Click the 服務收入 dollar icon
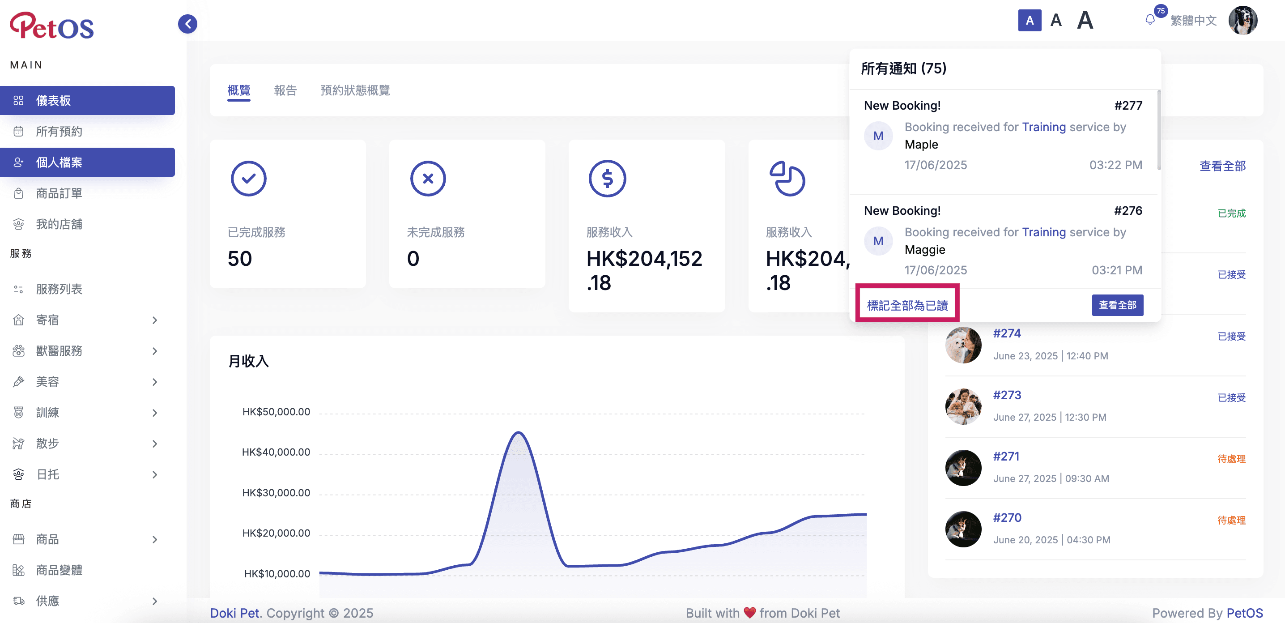 click(x=607, y=179)
